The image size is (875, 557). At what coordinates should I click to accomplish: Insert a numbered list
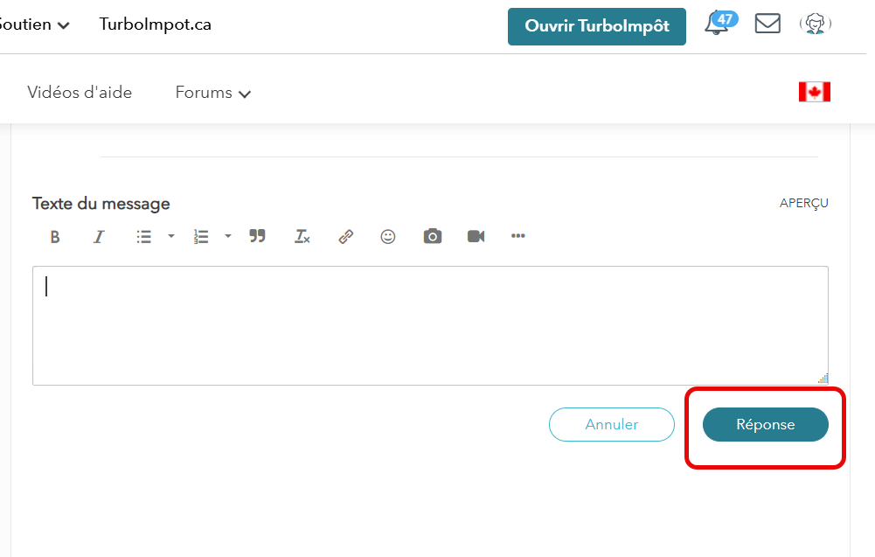pyautogui.click(x=201, y=237)
